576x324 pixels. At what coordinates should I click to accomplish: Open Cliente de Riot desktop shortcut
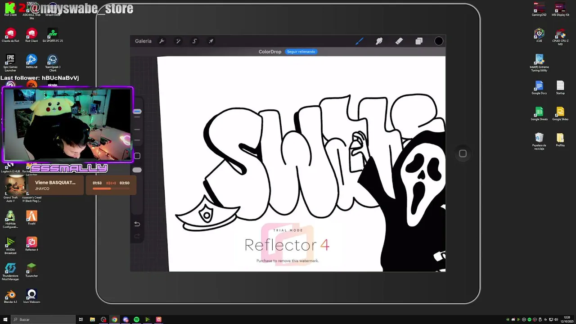tap(10, 36)
